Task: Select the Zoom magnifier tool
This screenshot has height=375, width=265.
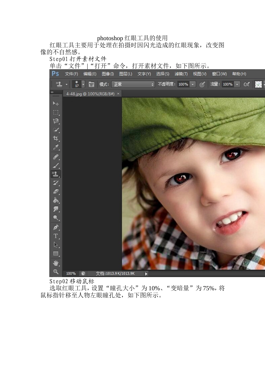Action: tap(56, 271)
